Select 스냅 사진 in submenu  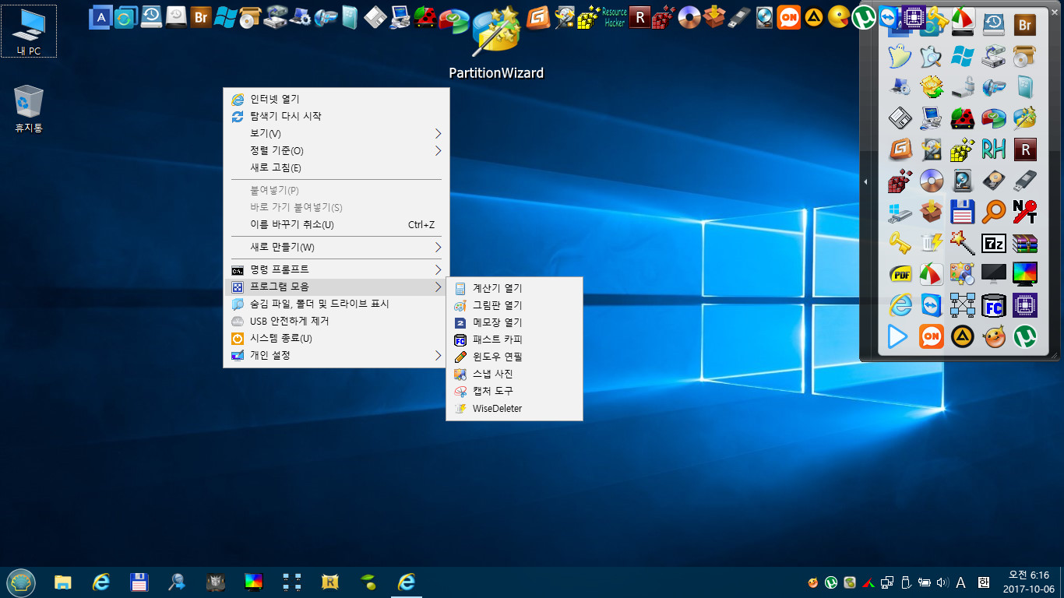click(x=514, y=374)
